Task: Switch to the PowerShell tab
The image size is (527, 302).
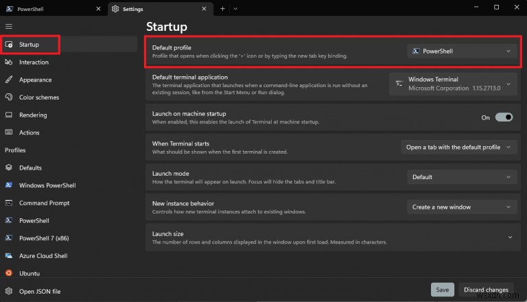Action: tap(54, 9)
